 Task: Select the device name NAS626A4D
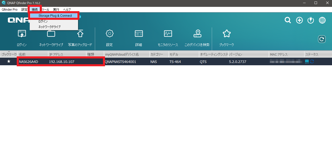28,62
